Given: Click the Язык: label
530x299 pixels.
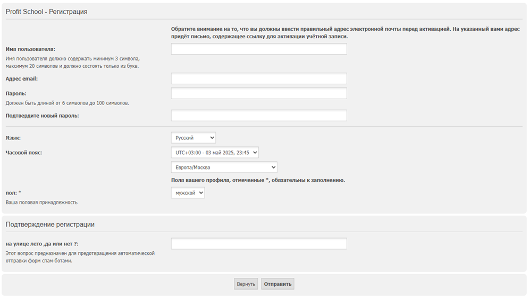Looking at the screenshot, I should (13, 138).
